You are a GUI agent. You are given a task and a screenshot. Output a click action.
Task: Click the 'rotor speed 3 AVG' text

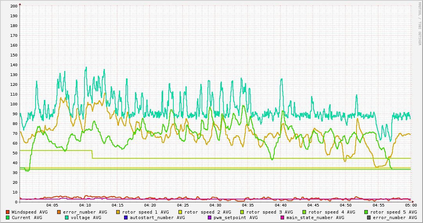coord(270,212)
